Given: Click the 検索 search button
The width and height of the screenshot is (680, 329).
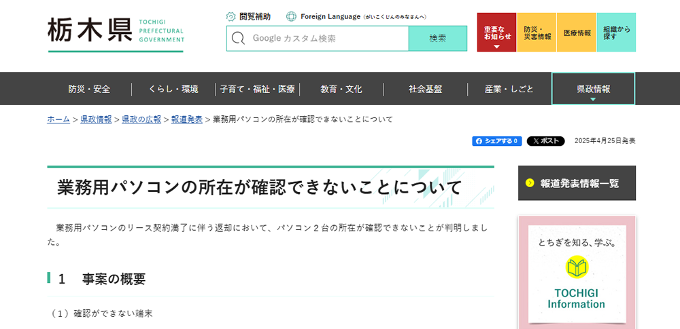Looking at the screenshot, I should pos(438,39).
